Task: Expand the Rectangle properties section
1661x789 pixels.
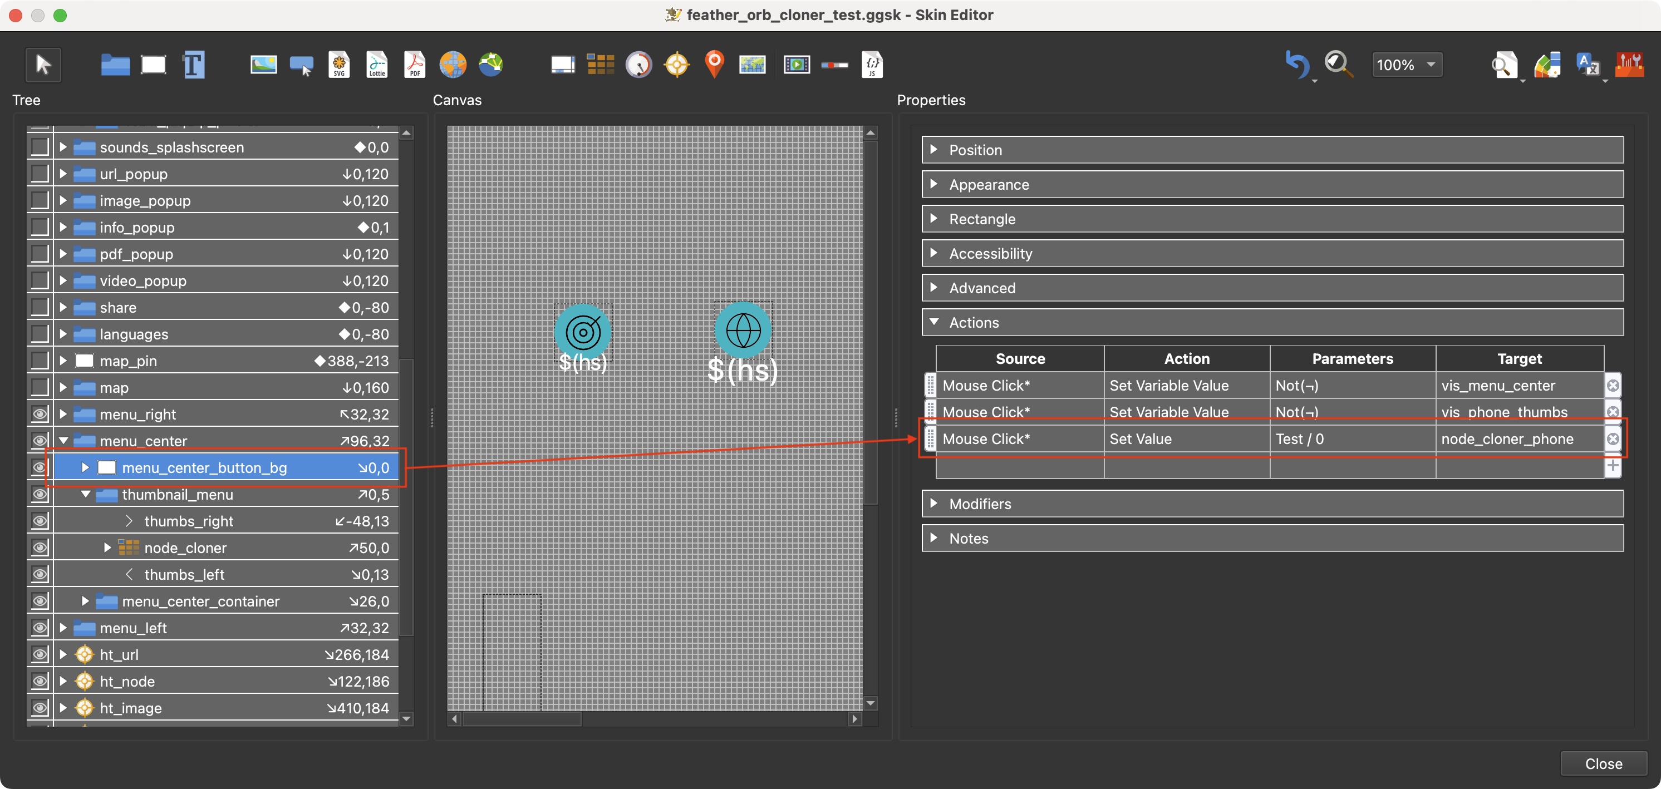Action: click(x=1272, y=219)
